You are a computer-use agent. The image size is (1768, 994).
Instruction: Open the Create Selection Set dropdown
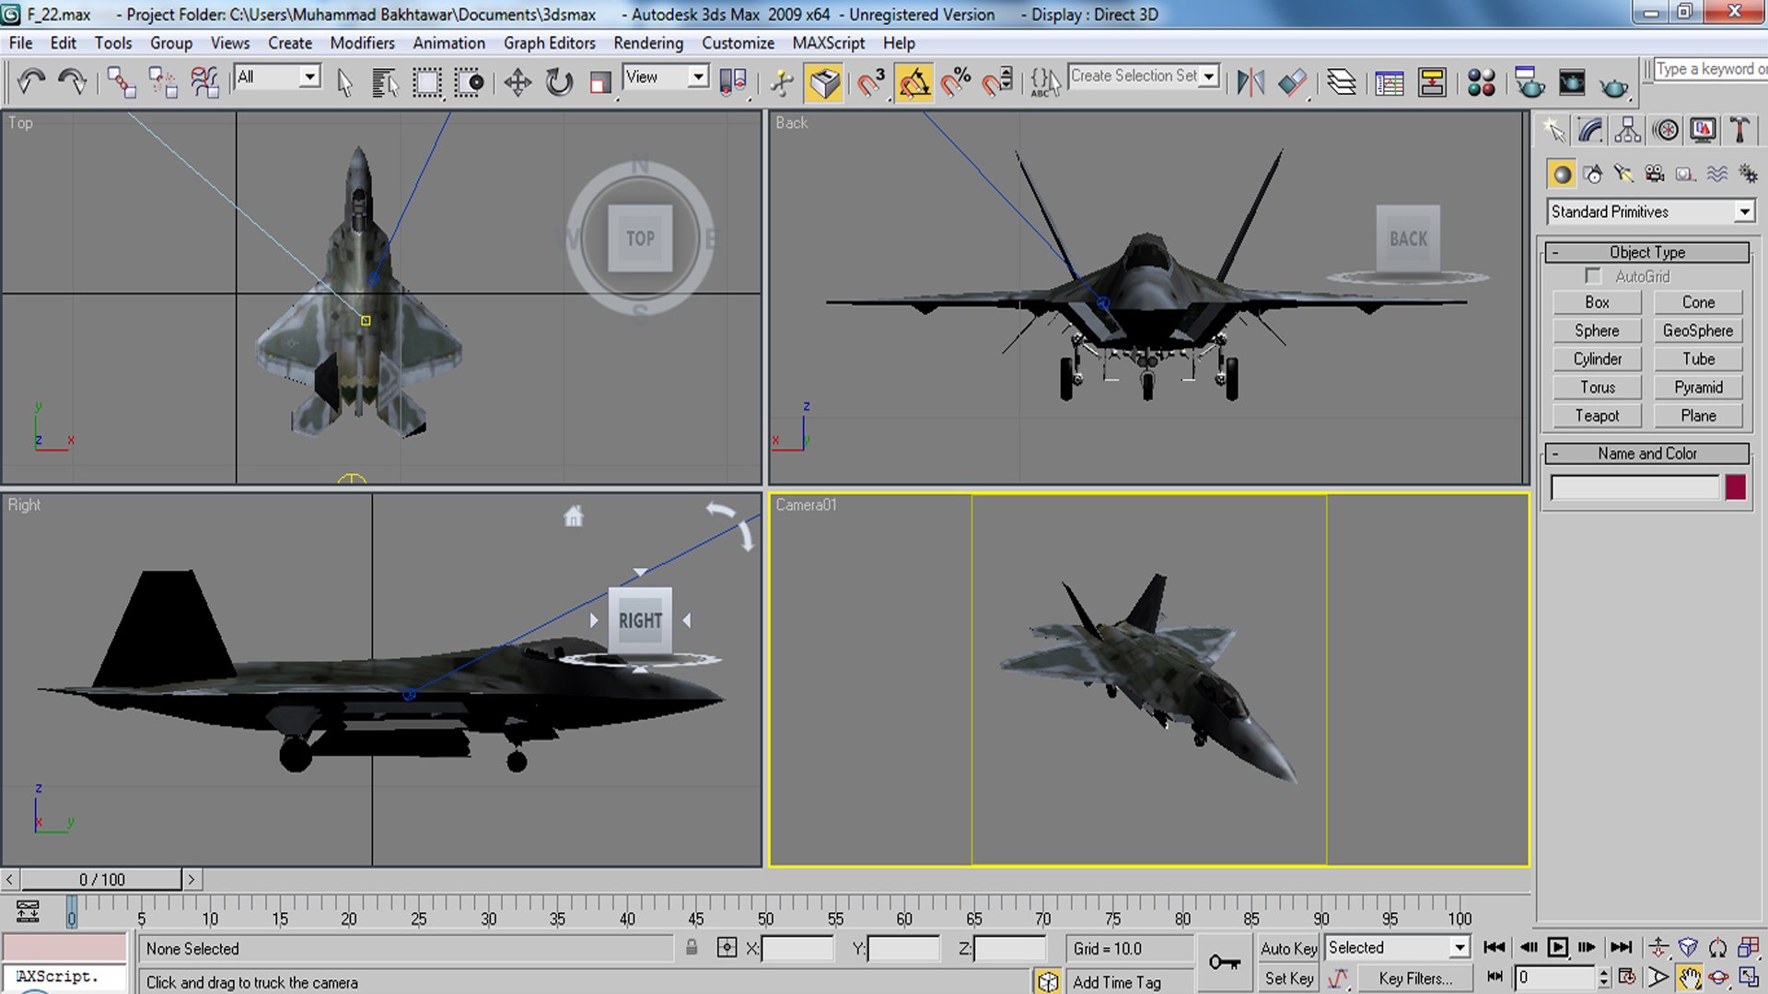(1144, 76)
